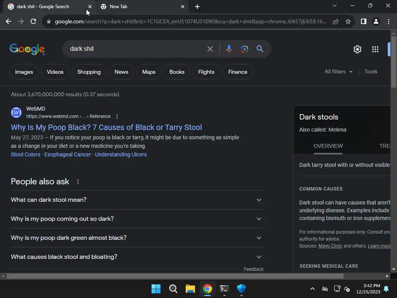Viewport: 397px width, 298px height.
Task: Switch to the New Tab browser tab
Action: (x=143, y=7)
